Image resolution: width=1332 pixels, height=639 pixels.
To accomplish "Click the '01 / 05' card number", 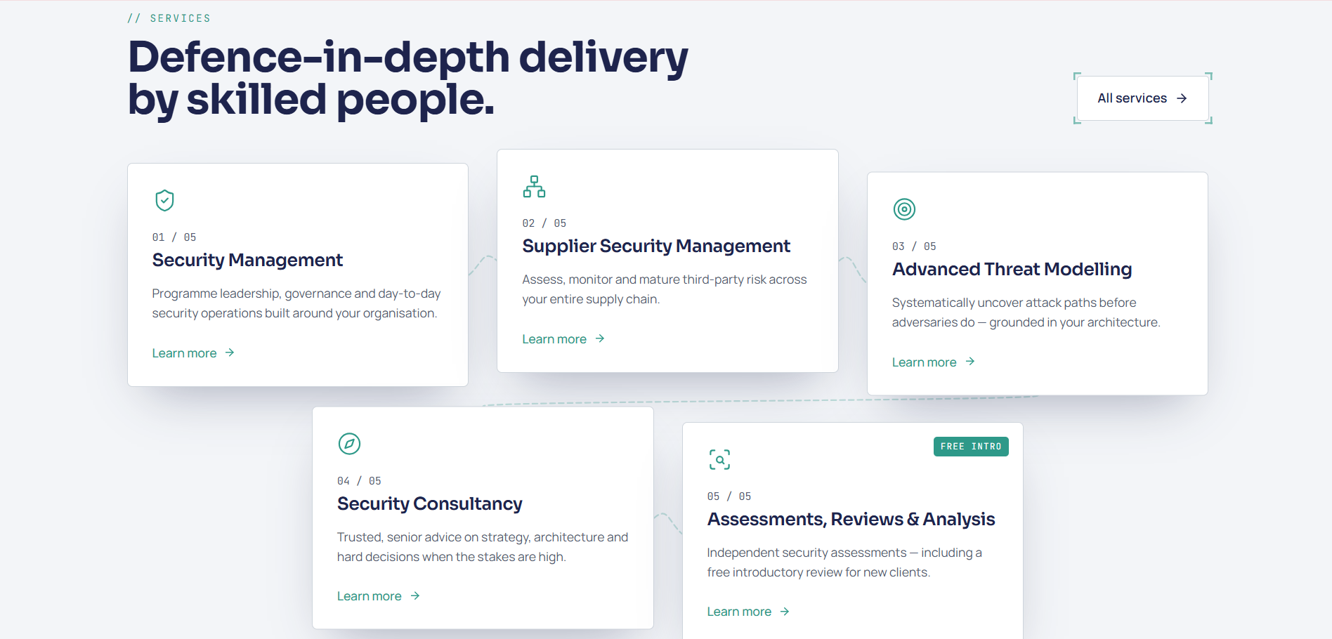I will (x=174, y=237).
